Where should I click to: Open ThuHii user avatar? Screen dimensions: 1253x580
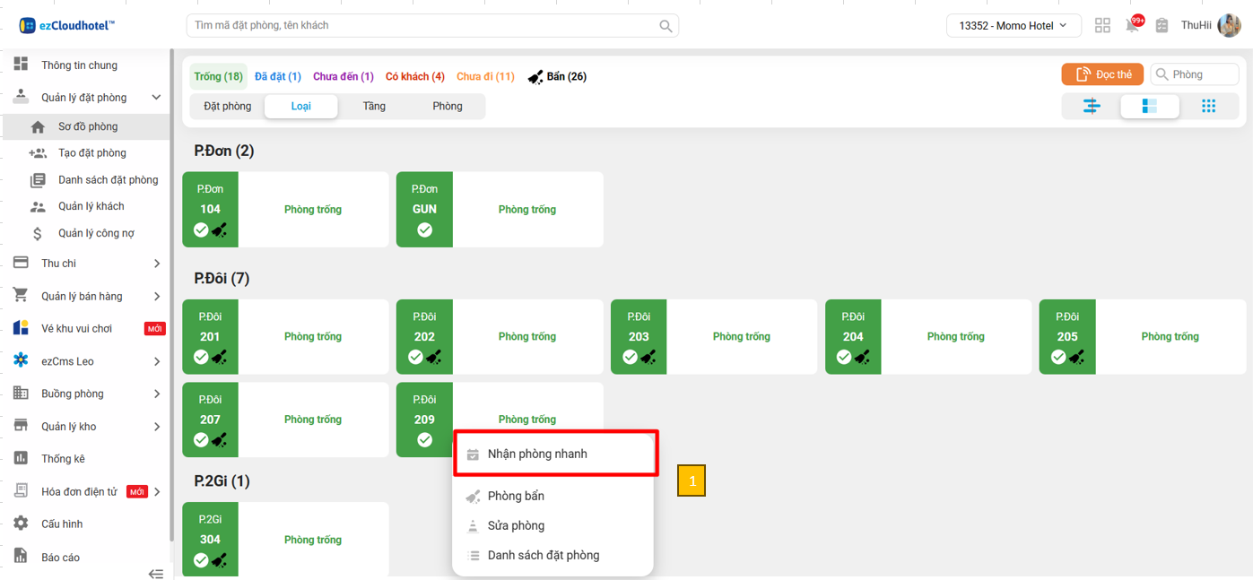click(x=1229, y=25)
